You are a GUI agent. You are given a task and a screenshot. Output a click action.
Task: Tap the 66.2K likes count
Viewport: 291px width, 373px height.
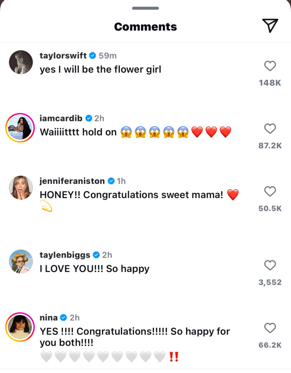coord(270,345)
